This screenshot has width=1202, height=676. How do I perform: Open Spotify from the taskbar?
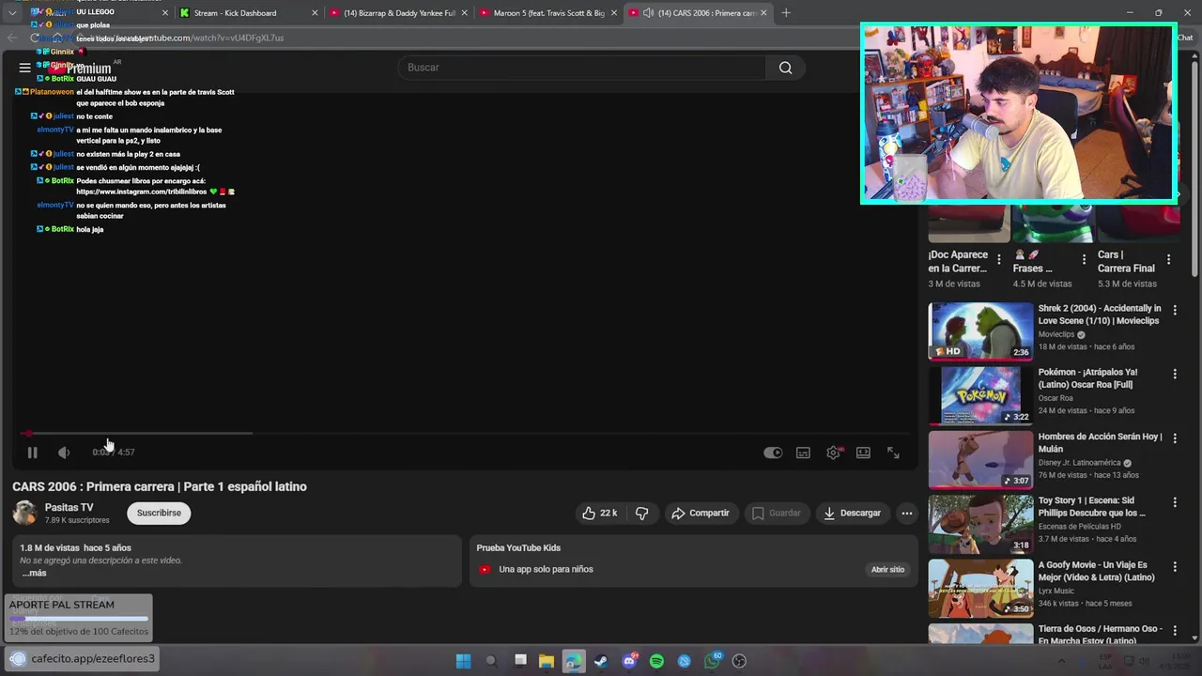656,661
